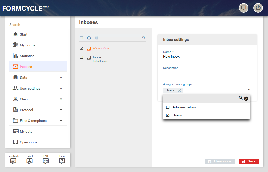268x172 pixels.
Task: Click the search icon above inbox list
Action: click(x=144, y=38)
